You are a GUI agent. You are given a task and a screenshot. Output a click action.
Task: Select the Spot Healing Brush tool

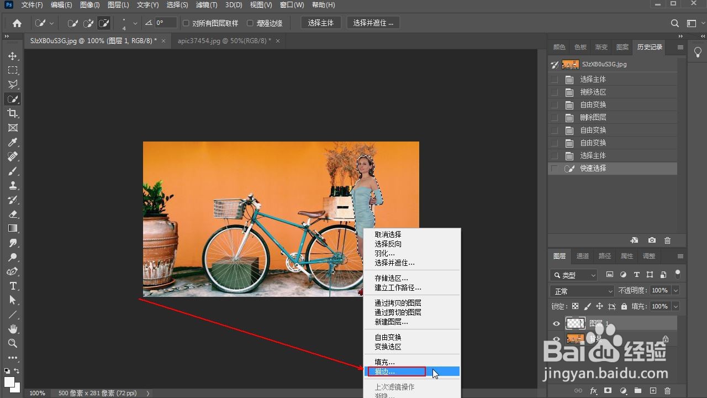(13, 157)
